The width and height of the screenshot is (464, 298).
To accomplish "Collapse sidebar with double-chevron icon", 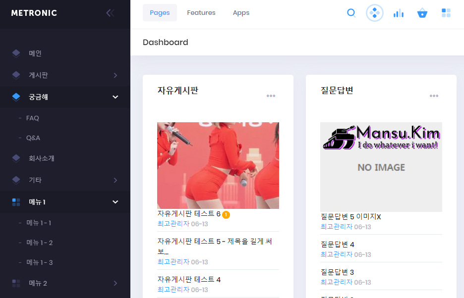I will tap(110, 13).
